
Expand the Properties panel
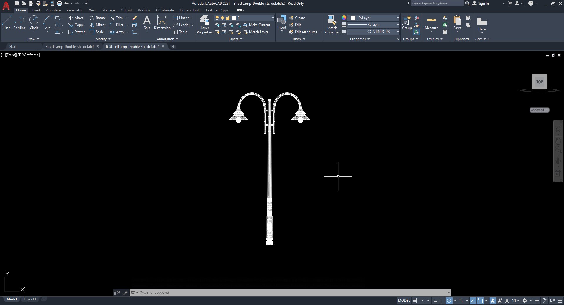pos(360,39)
